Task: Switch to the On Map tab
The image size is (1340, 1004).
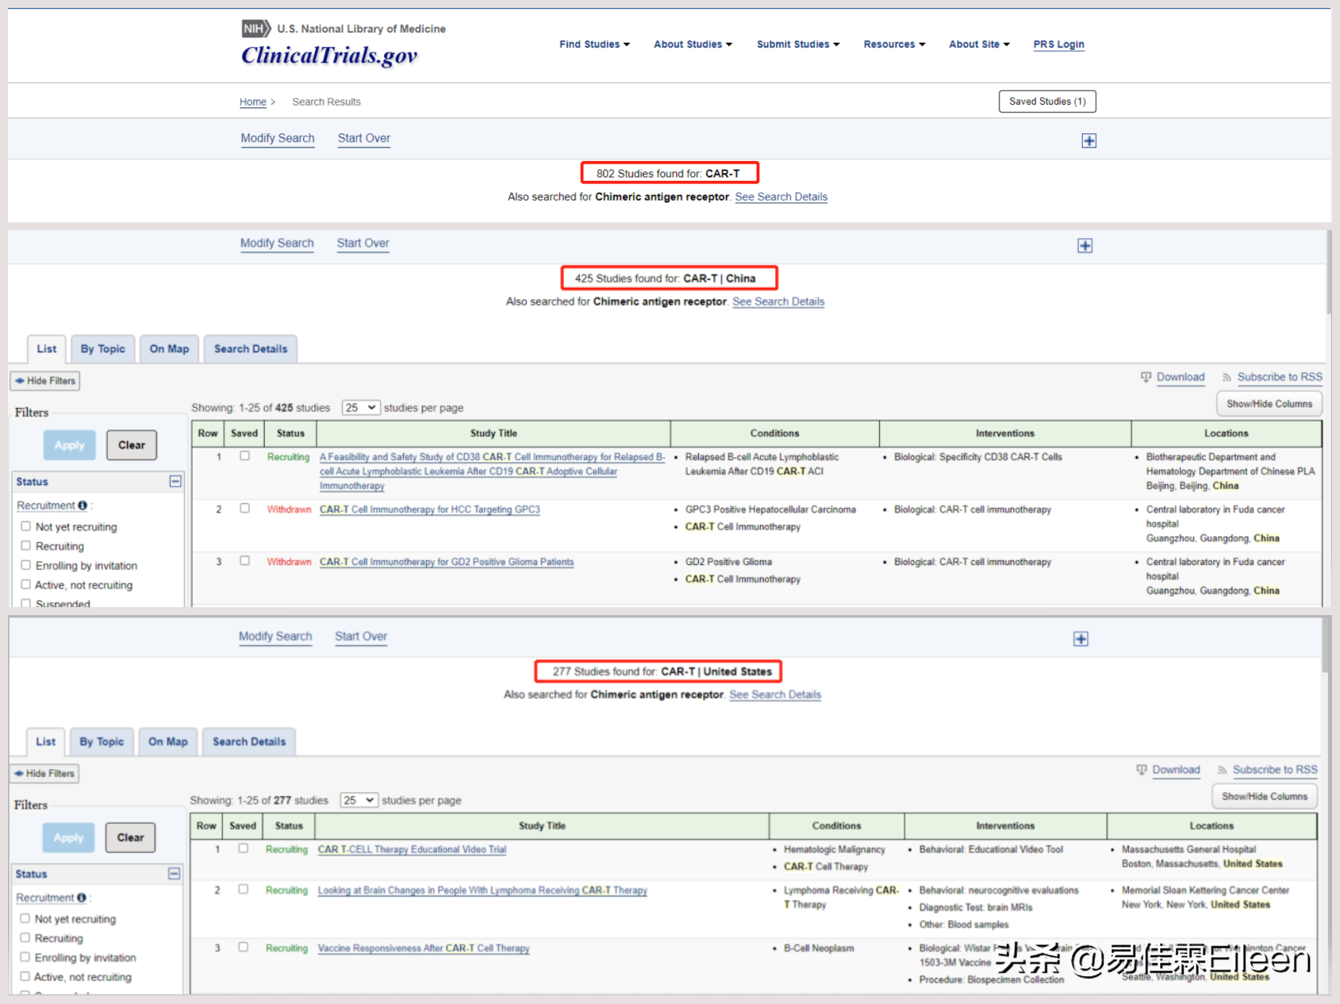Action: point(169,348)
